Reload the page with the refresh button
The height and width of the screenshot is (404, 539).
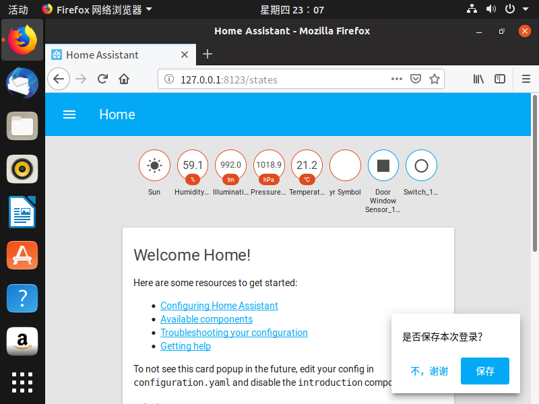click(x=102, y=79)
